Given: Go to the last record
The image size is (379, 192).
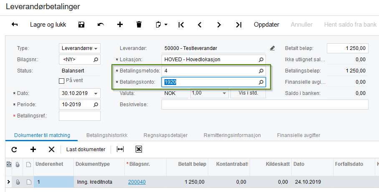Looking at the screenshot, I should (238, 25).
